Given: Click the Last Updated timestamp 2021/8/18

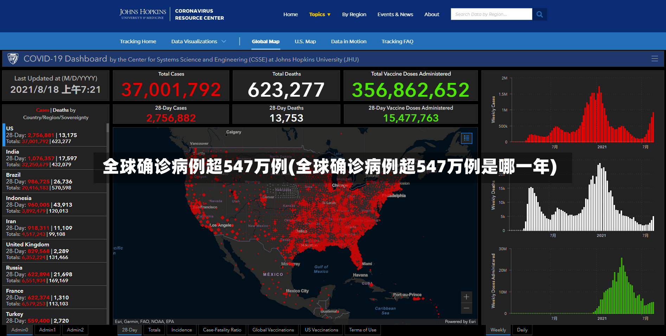Looking at the screenshot, I should (x=56, y=89).
